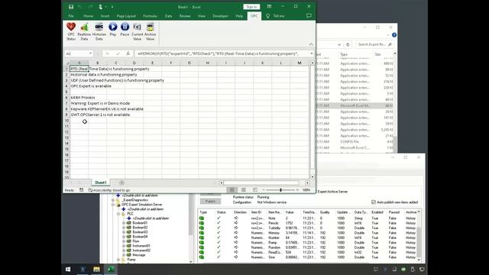Expand the _ExpertDiagnostics tree node

click(x=113, y=200)
